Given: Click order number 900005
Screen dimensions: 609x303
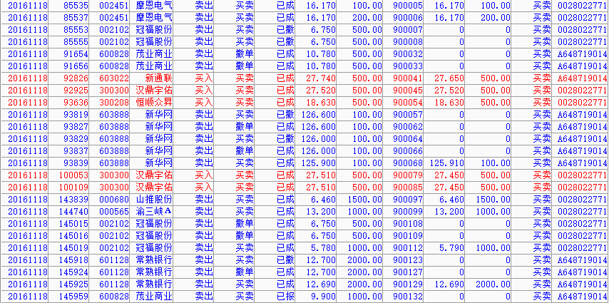Looking at the screenshot, I should [x=408, y=6].
